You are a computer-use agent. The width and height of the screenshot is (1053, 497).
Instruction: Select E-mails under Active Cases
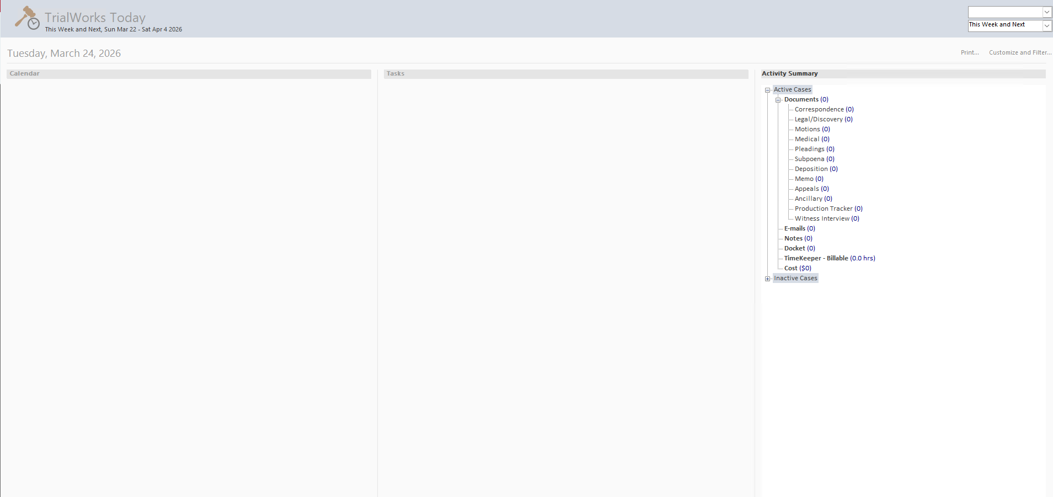pos(799,228)
